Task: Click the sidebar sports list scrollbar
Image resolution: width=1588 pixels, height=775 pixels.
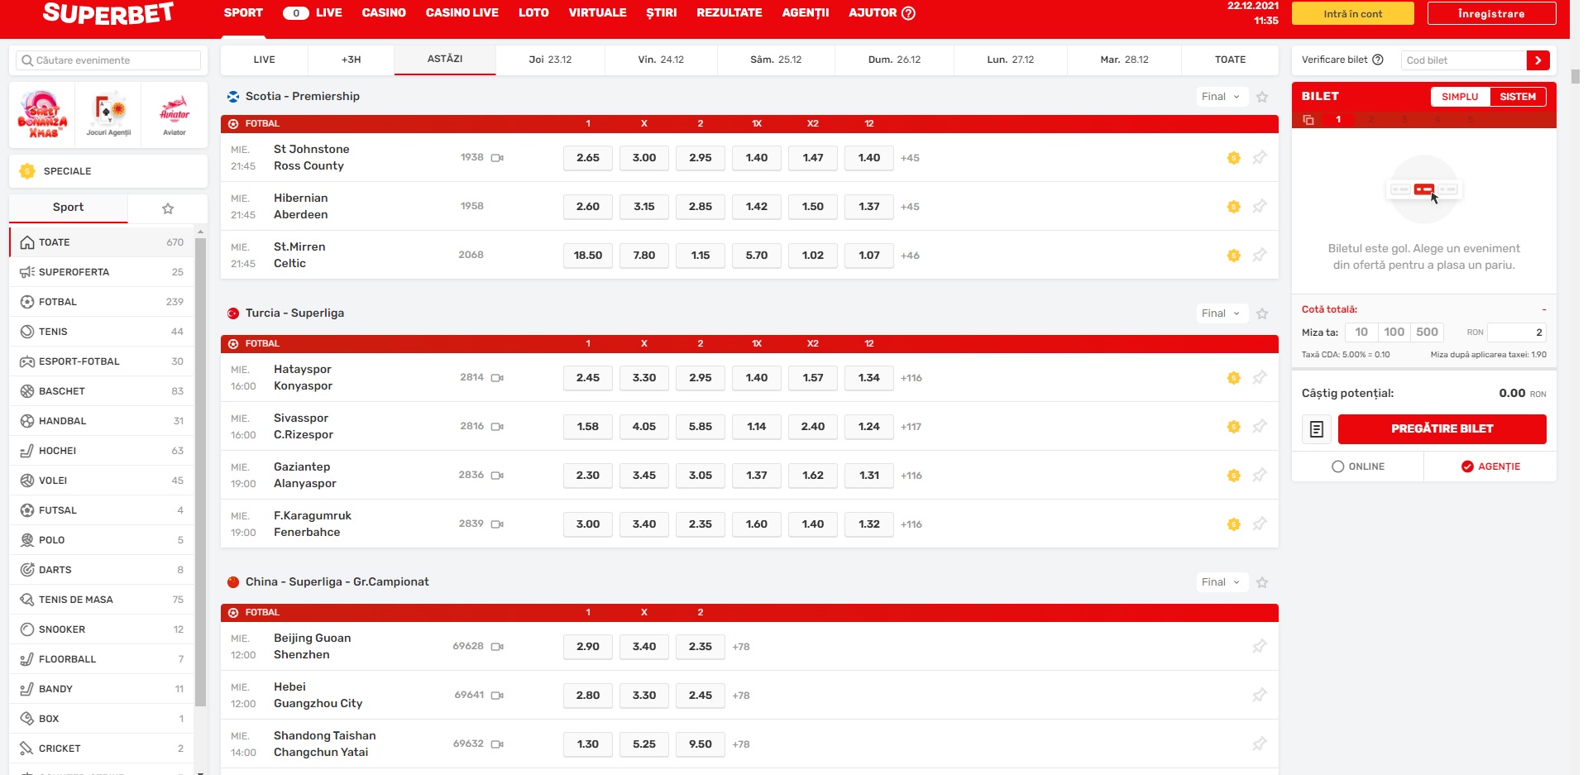Action: 200,471
